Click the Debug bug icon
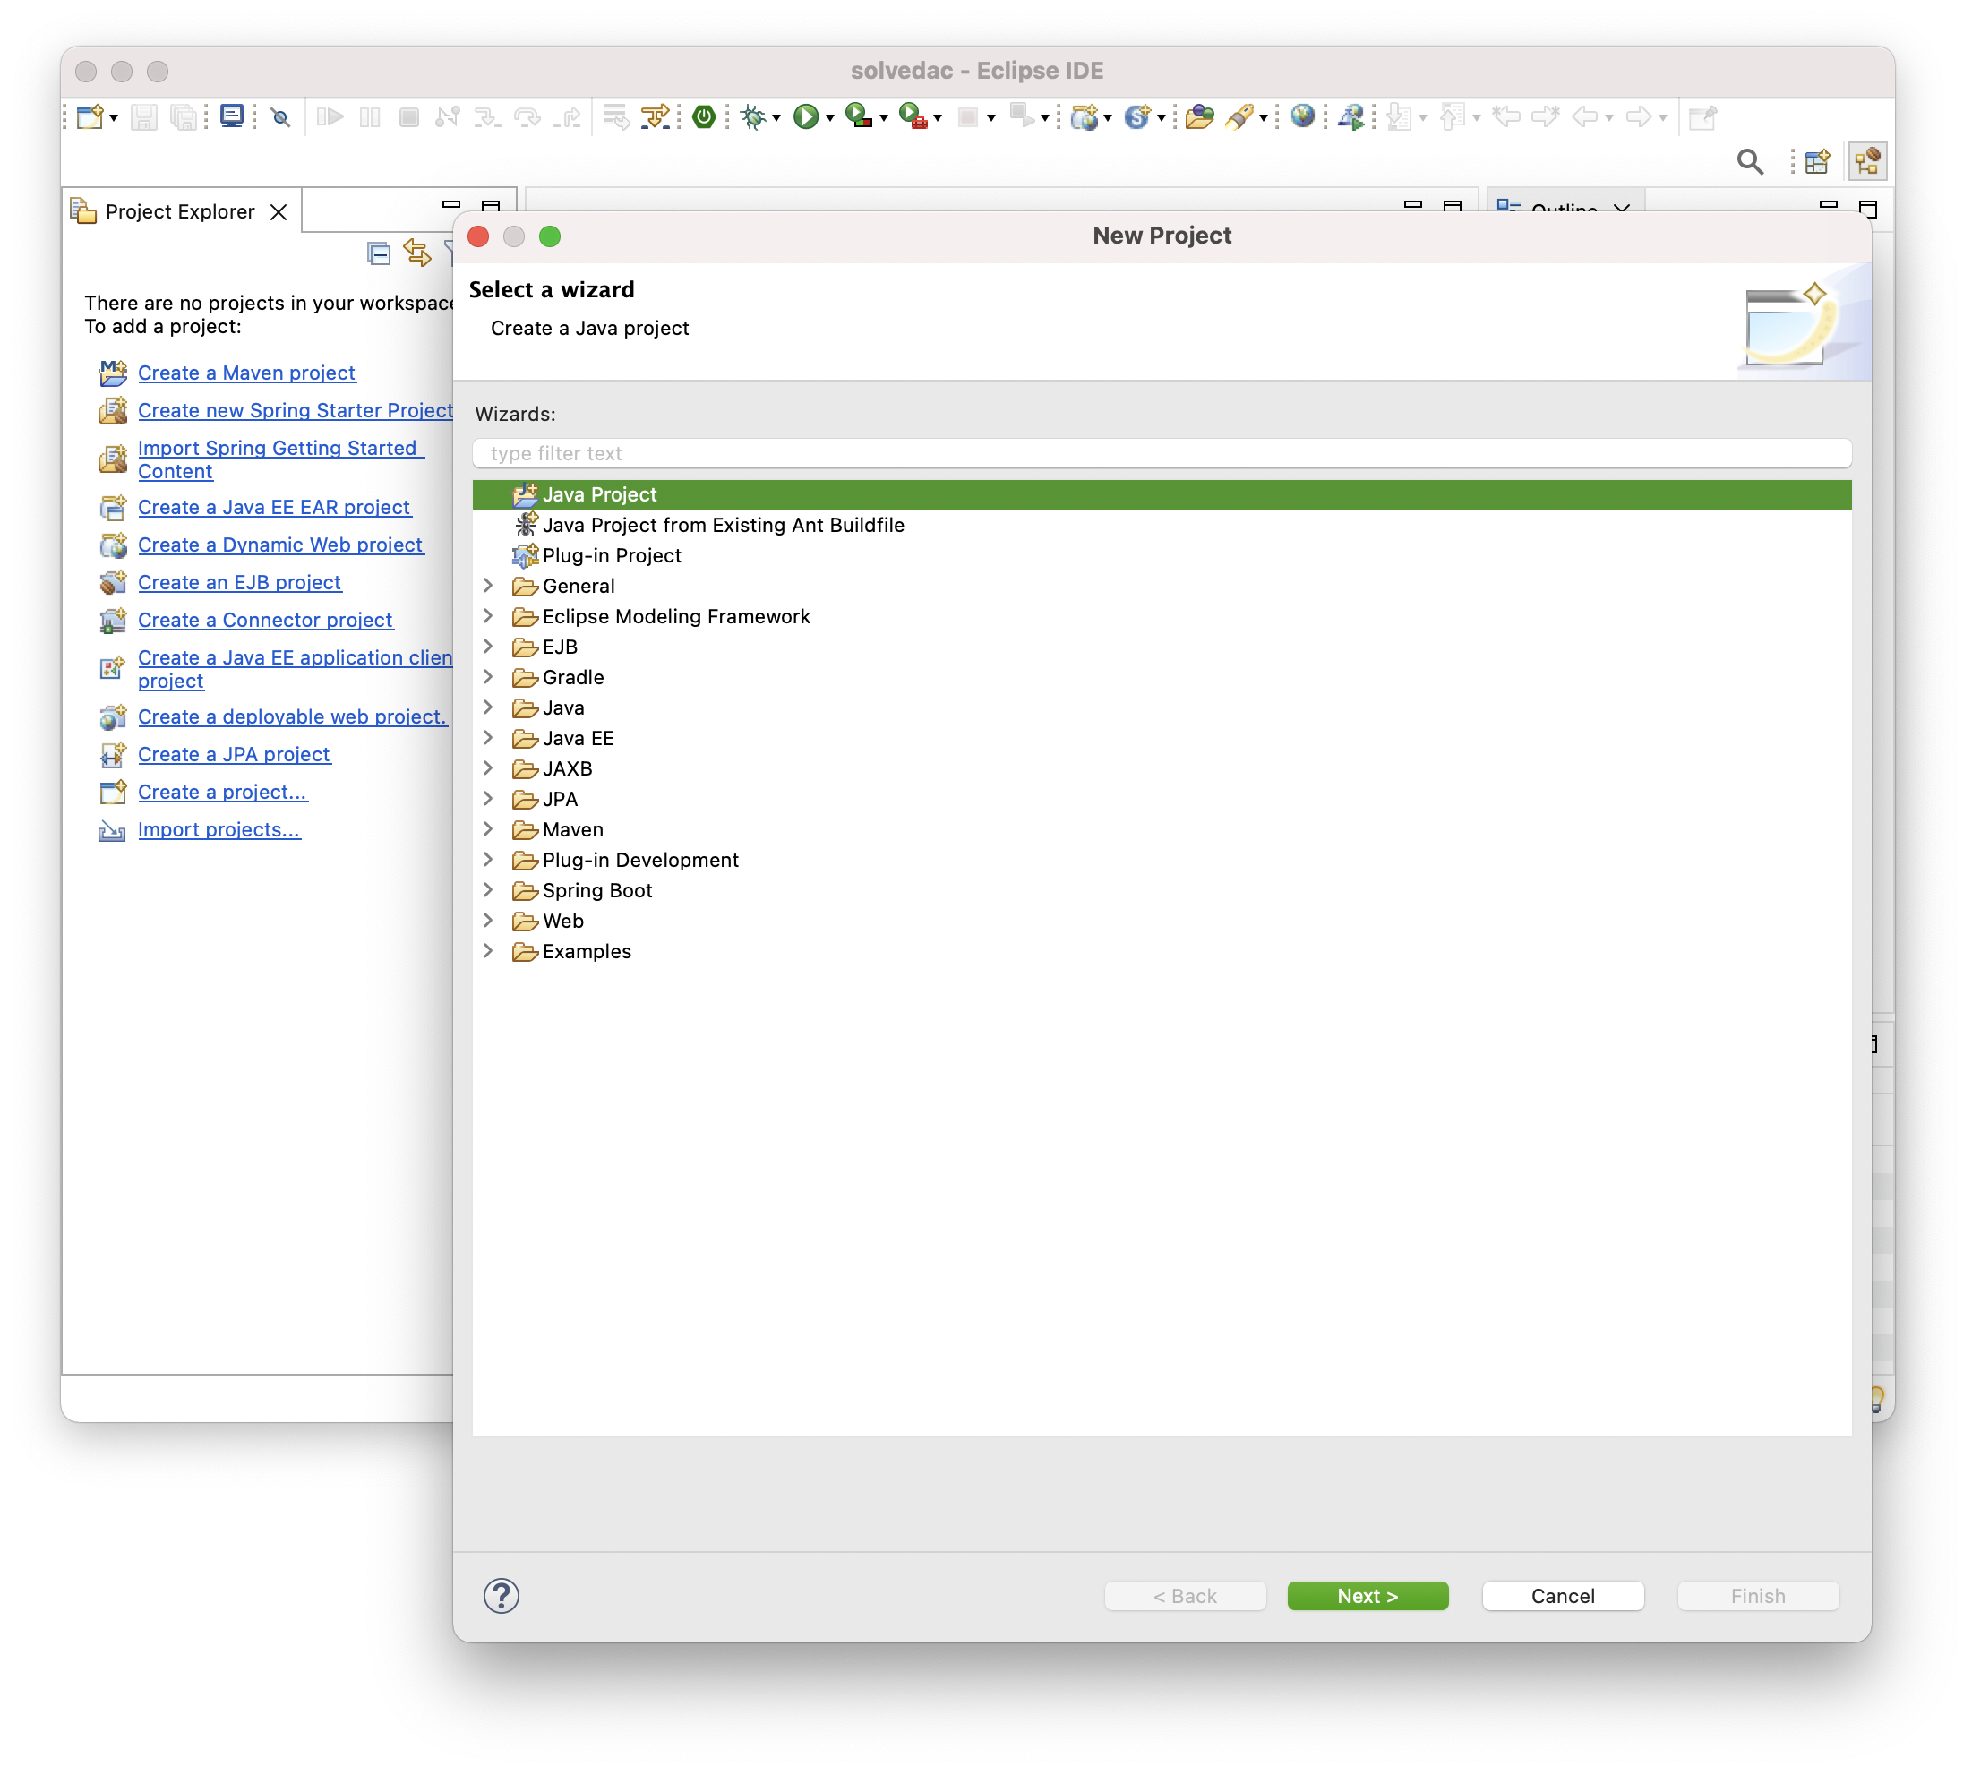 [752, 117]
